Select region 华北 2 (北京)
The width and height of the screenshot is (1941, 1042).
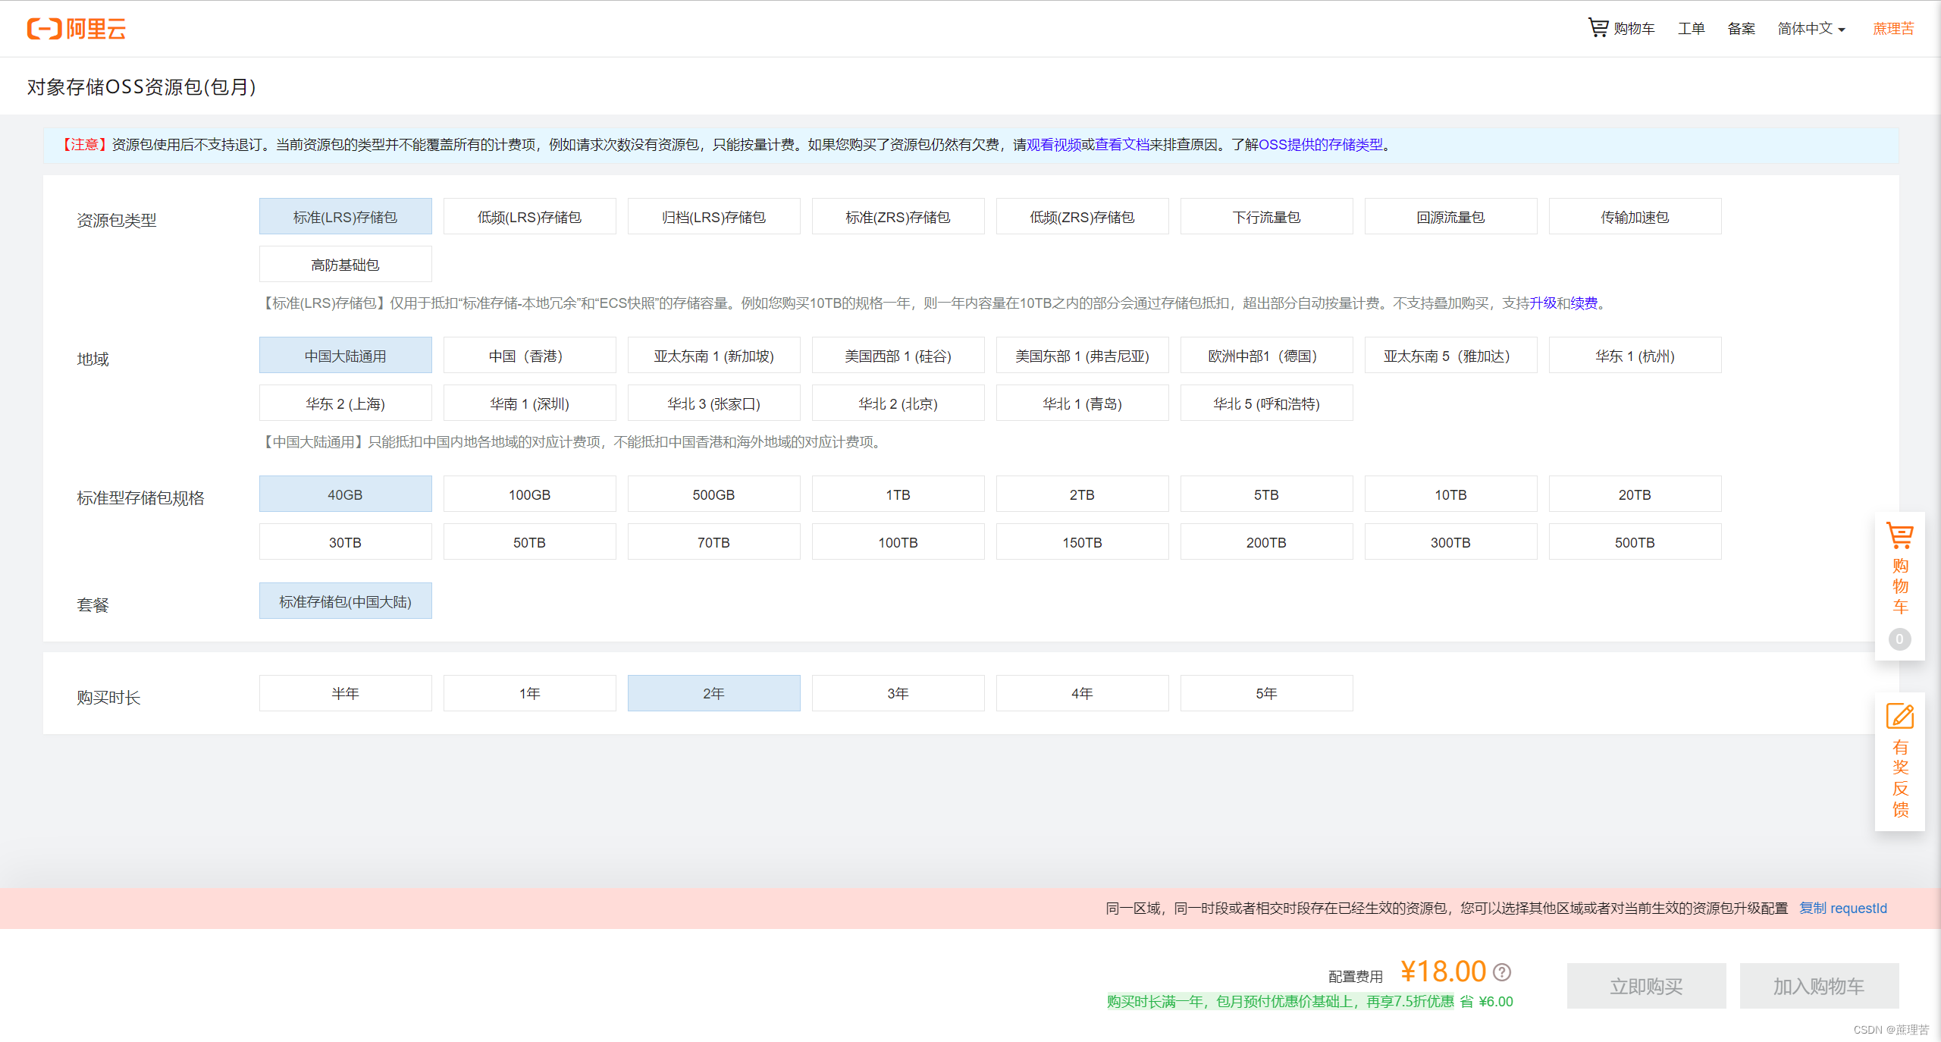(898, 403)
